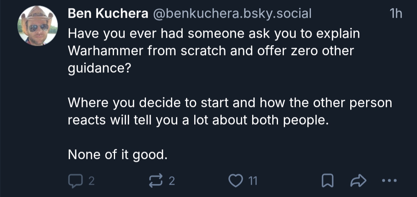Click the cowboy hat in the avatar

[x=37, y=14]
